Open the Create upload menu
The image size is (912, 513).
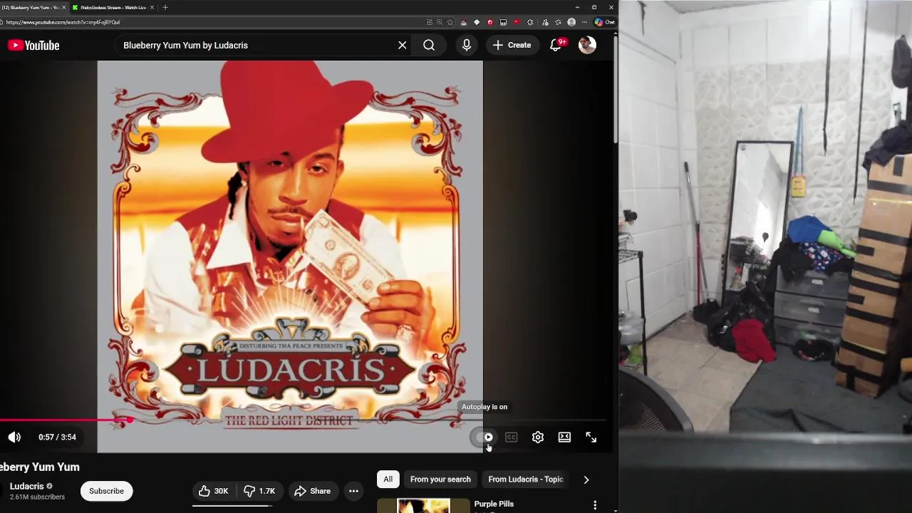(x=512, y=45)
